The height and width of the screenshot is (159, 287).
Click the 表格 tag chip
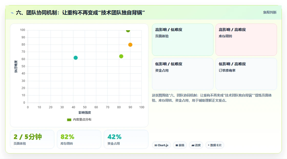[180, 145]
